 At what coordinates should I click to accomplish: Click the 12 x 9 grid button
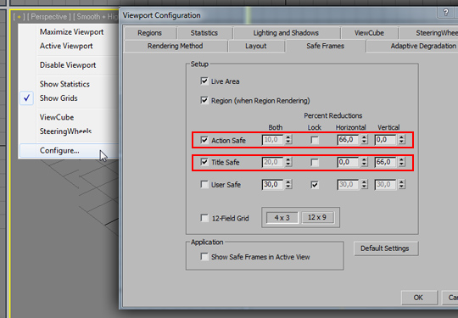(x=317, y=218)
